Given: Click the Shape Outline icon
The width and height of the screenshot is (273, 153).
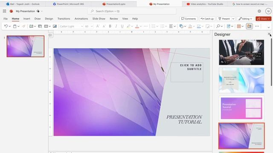Looking at the screenshot, I should (199, 26).
